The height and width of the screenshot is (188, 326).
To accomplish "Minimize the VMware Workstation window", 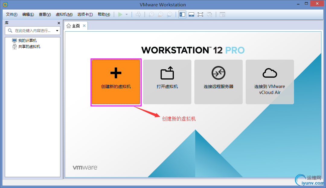I will (298, 4).
